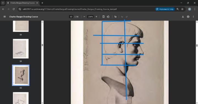Click the zoom in plus button
Screen dimensions: 198x104
tap(96, 17)
